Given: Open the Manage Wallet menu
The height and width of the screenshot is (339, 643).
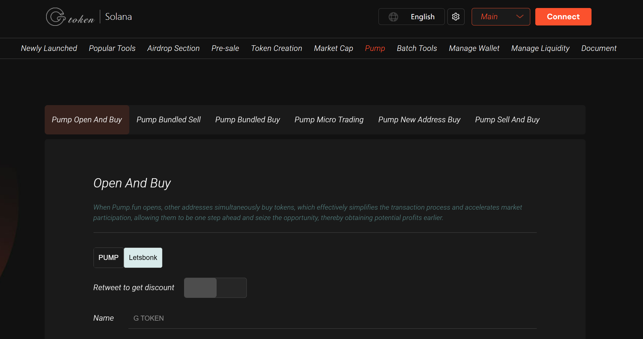Looking at the screenshot, I should tap(474, 48).
